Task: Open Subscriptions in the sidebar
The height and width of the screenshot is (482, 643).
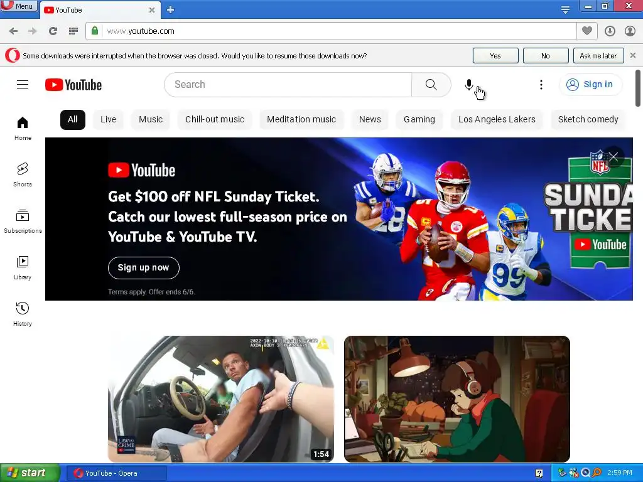Action: (x=23, y=222)
